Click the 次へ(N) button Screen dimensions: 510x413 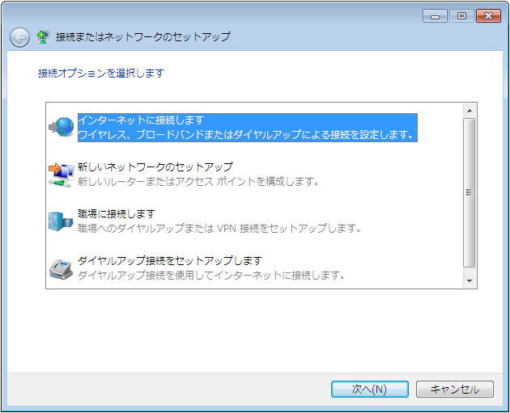pyautogui.click(x=370, y=389)
